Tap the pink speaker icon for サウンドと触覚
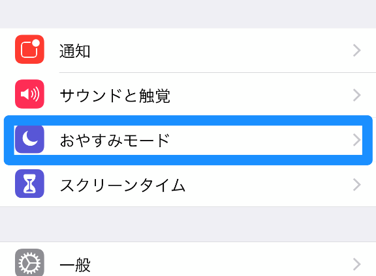The height and width of the screenshot is (276, 376). coord(29,94)
